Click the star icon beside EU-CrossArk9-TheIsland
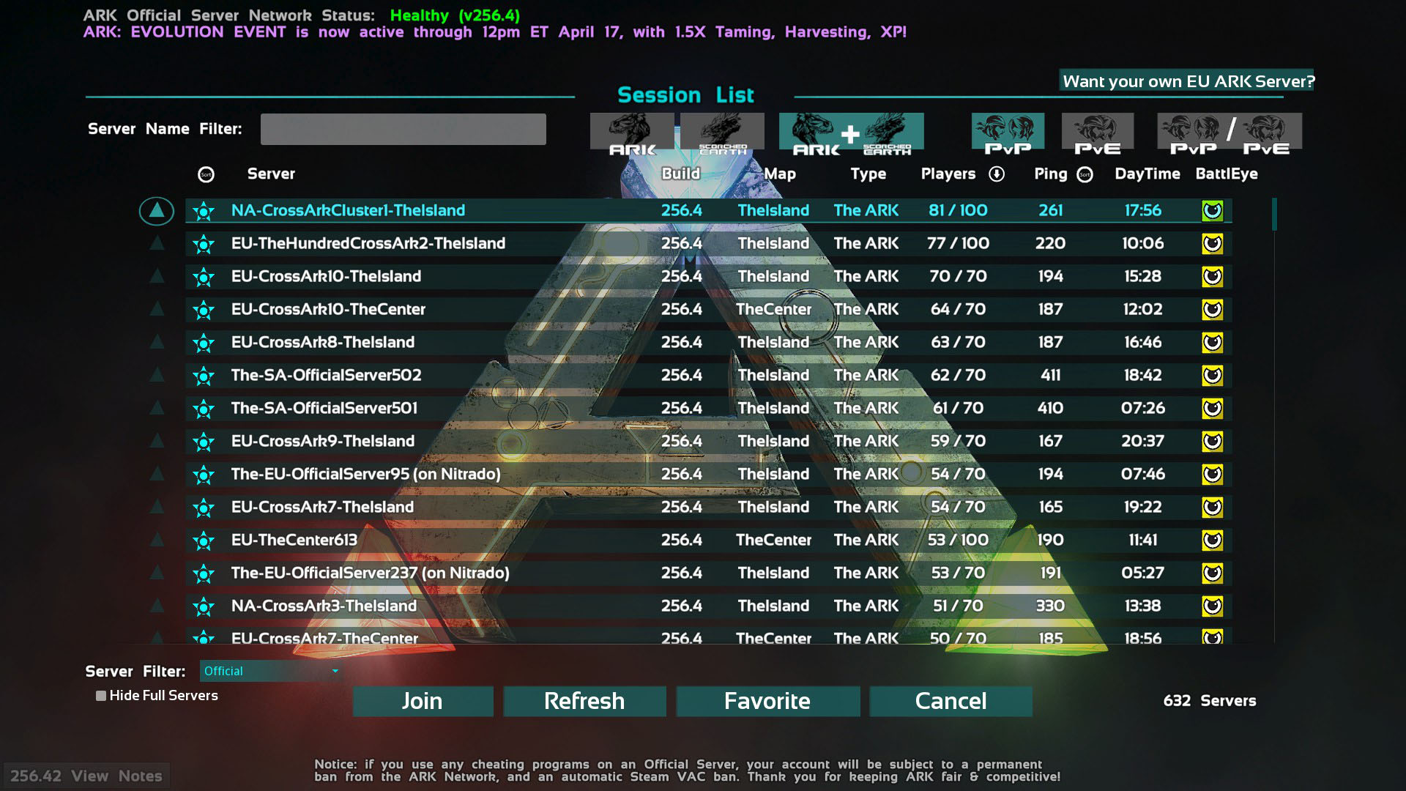The image size is (1406, 791). point(204,442)
